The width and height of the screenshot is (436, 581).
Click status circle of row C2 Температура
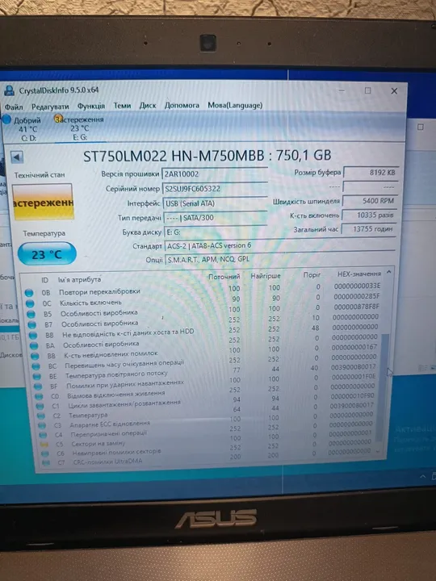tap(41, 416)
